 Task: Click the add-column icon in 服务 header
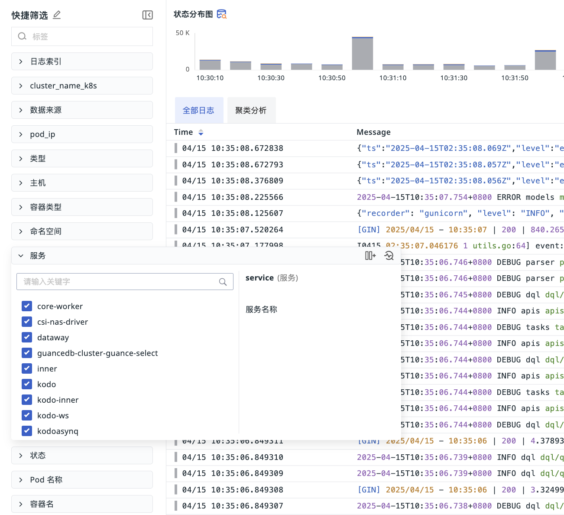pos(370,256)
